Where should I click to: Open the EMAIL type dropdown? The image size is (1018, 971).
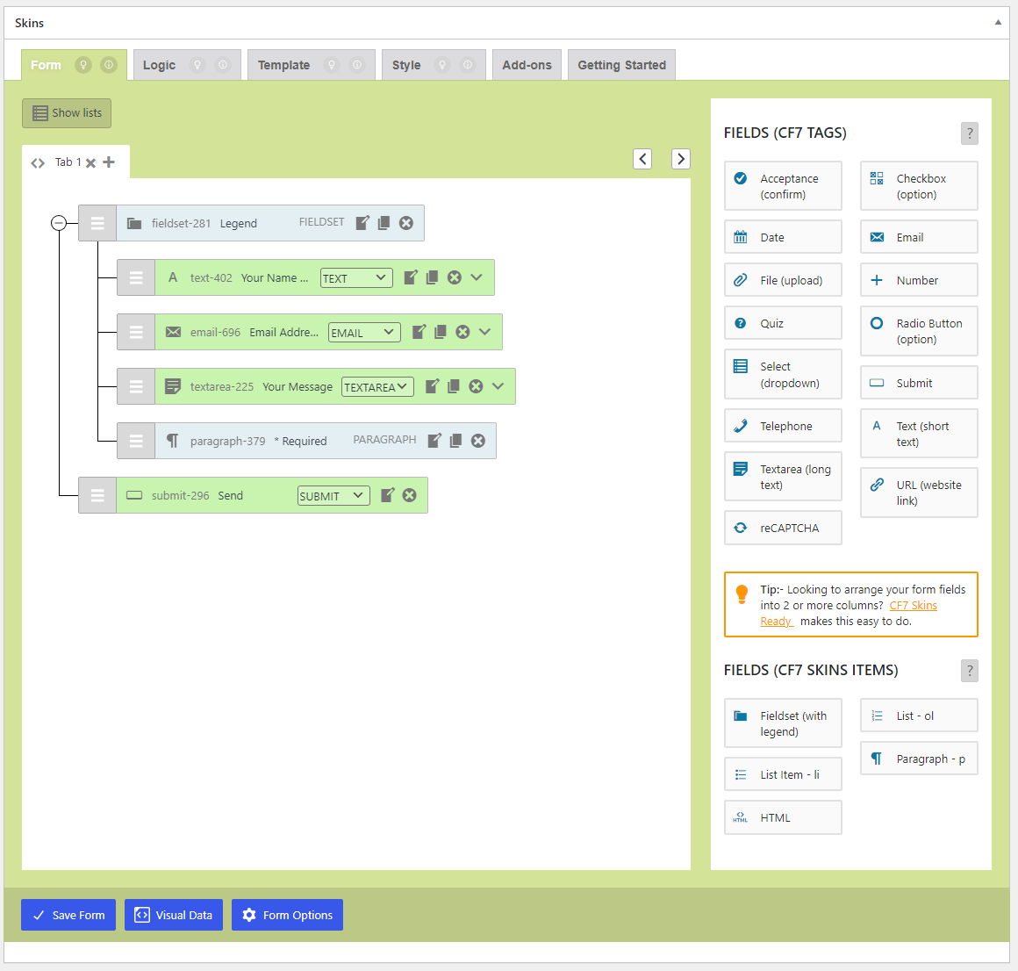pos(364,333)
